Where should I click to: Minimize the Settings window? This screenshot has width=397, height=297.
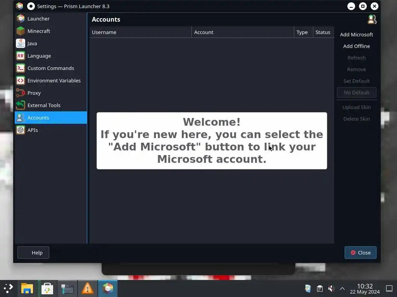tap(351, 6)
